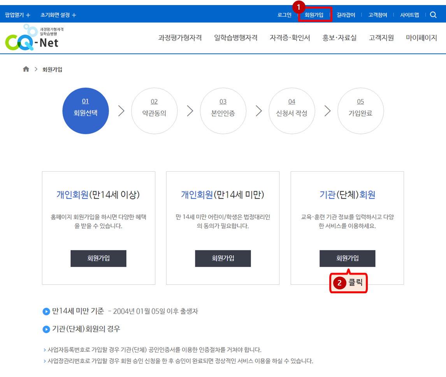The image size is (446, 377).
Task: Click 만14세 미만 기준 heading
Action: [x=78, y=311]
